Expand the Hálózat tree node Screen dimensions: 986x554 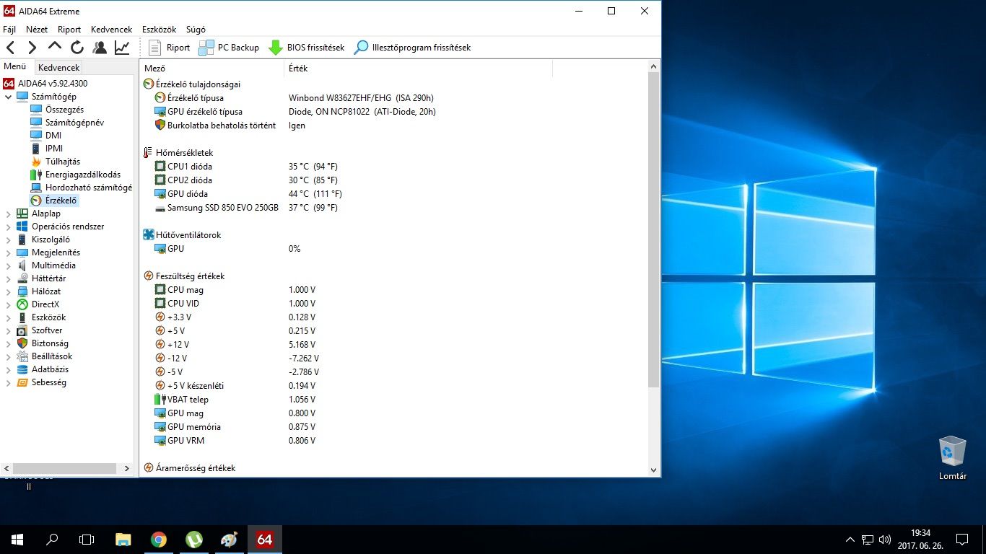[9, 291]
